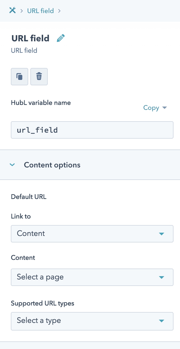This screenshot has width=180, height=349.
Task: Open the URL field breadcrumb link
Action: (40, 11)
